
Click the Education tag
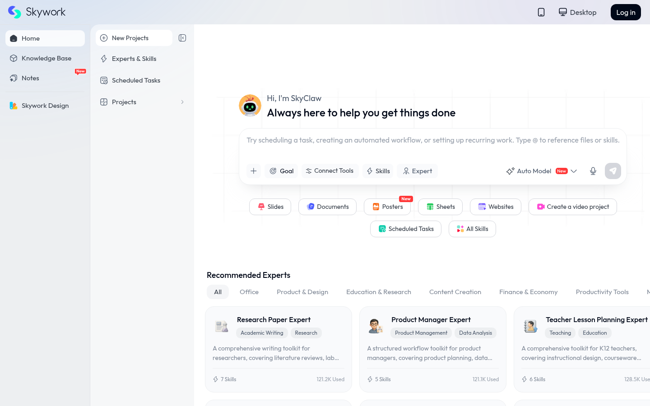pos(595,333)
